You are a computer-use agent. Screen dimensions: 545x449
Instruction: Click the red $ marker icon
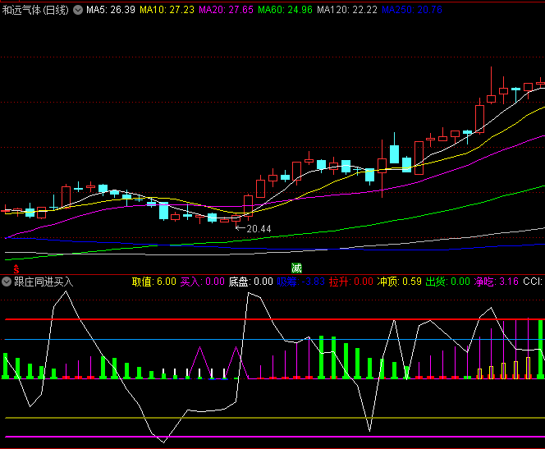click(x=16, y=268)
